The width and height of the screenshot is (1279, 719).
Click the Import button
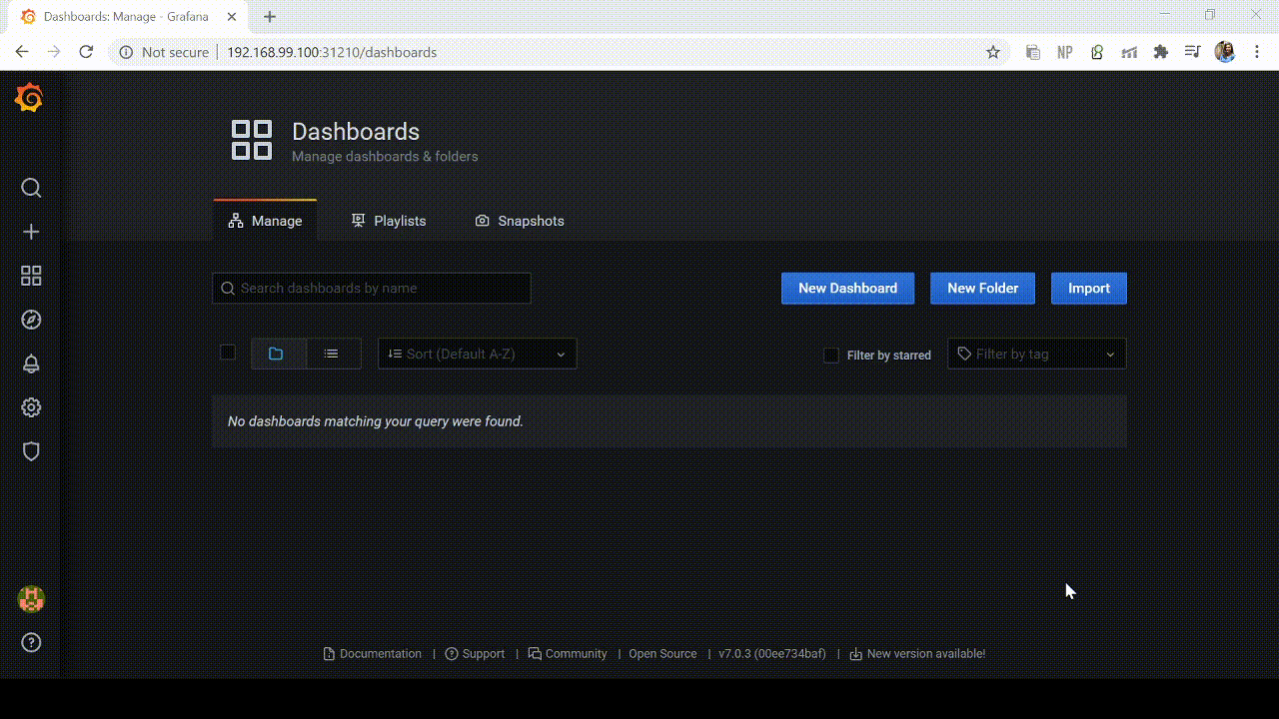(1088, 288)
